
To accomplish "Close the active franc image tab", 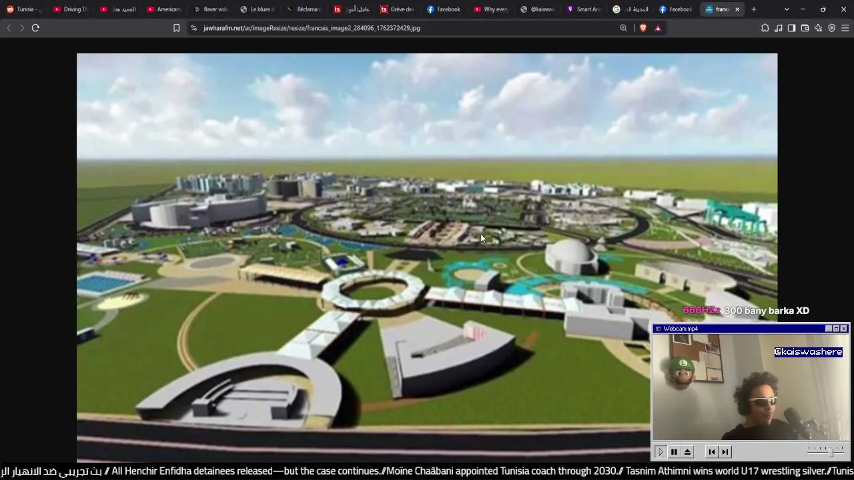I will coord(737,9).
